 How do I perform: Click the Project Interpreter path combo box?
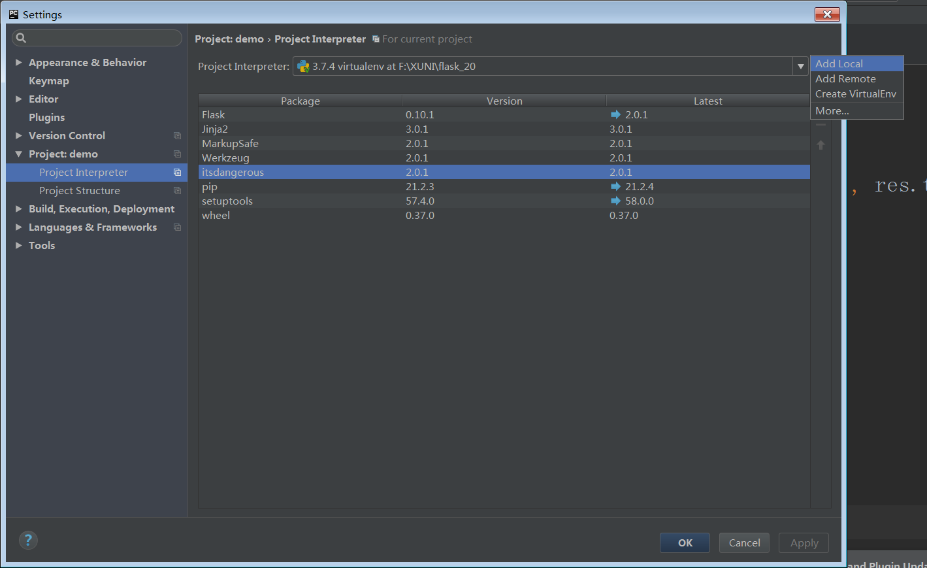[550, 66]
